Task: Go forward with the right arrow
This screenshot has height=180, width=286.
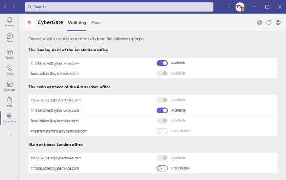Action: (14, 7)
